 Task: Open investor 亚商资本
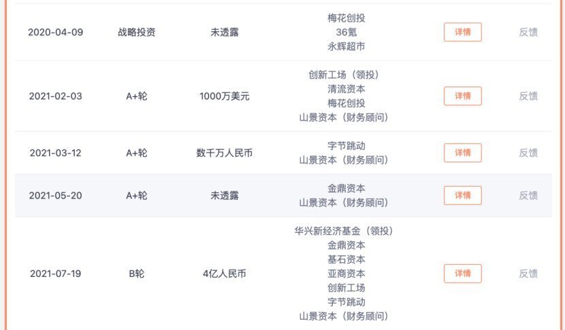click(x=346, y=274)
